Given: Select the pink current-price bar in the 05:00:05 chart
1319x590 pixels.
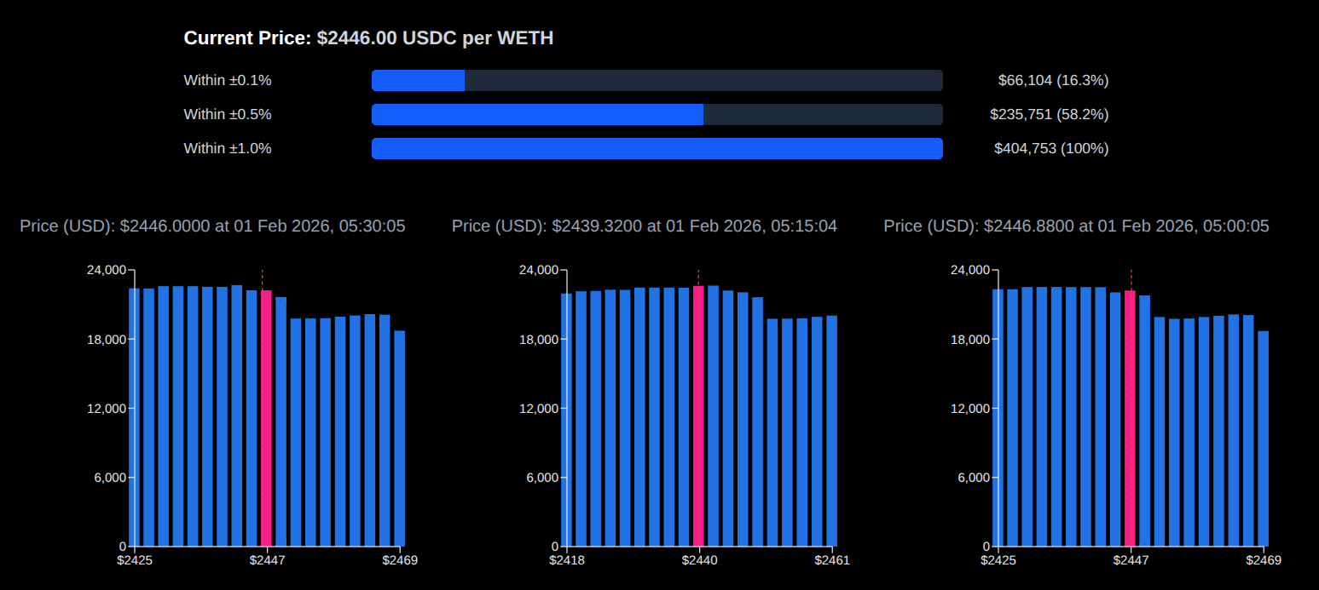Looking at the screenshot, I should [x=1130, y=417].
